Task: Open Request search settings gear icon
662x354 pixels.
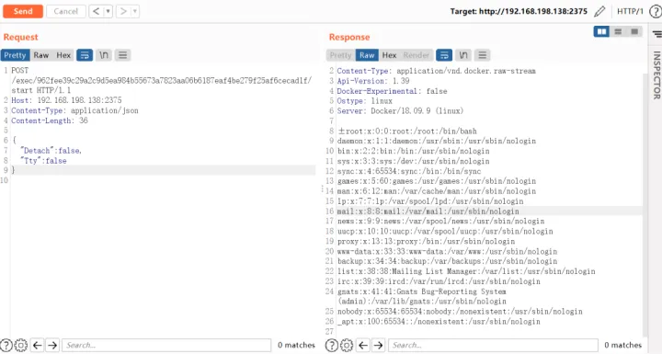Action: click(20, 345)
